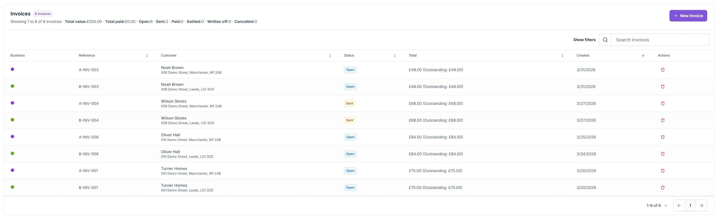Delete invoice A-INV-006

click(x=662, y=137)
